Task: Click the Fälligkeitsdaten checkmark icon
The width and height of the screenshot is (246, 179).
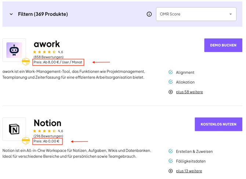Action: [171, 161]
